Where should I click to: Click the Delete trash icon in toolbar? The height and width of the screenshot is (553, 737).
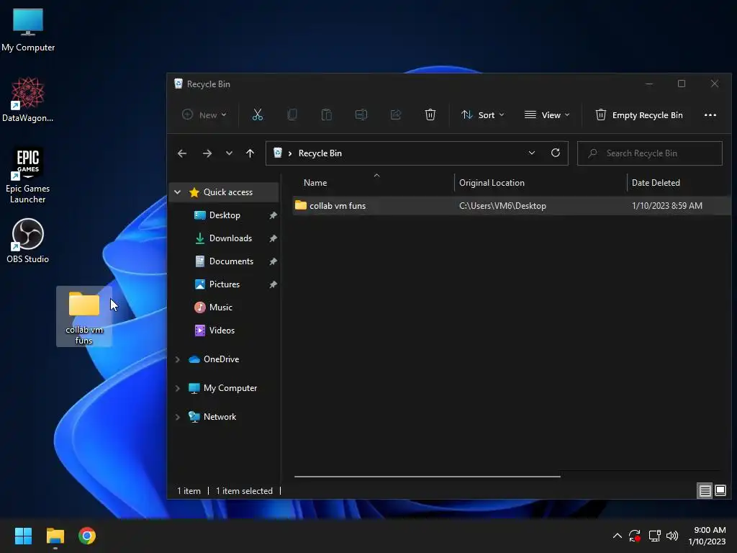pyautogui.click(x=430, y=114)
